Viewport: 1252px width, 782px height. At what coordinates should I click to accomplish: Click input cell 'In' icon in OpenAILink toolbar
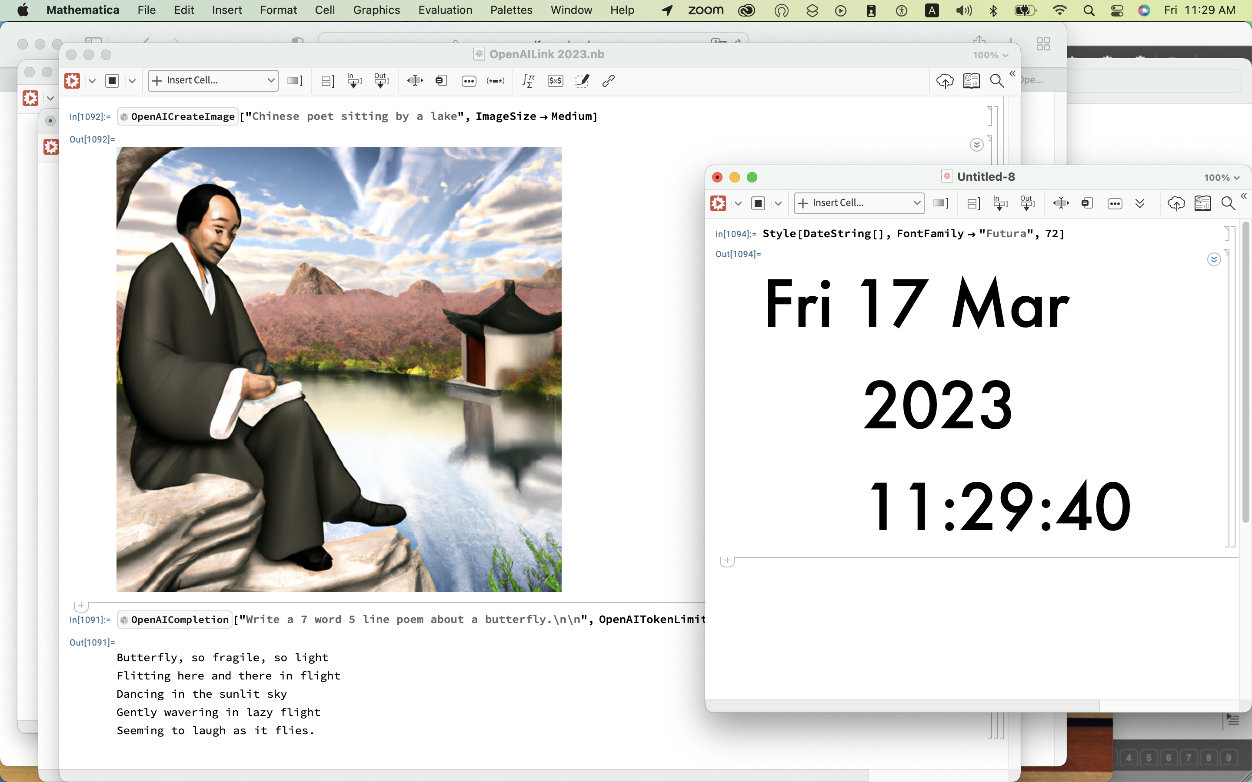point(354,81)
